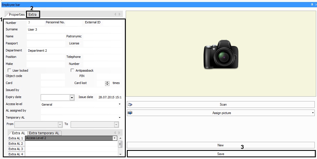Click the Extra AL list scrollbar thumb
Screen dimensions: 317x159
pos(120,144)
